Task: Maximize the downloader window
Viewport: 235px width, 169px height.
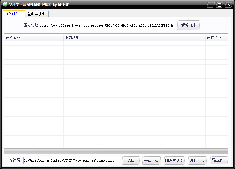Action: click(219, 5)
